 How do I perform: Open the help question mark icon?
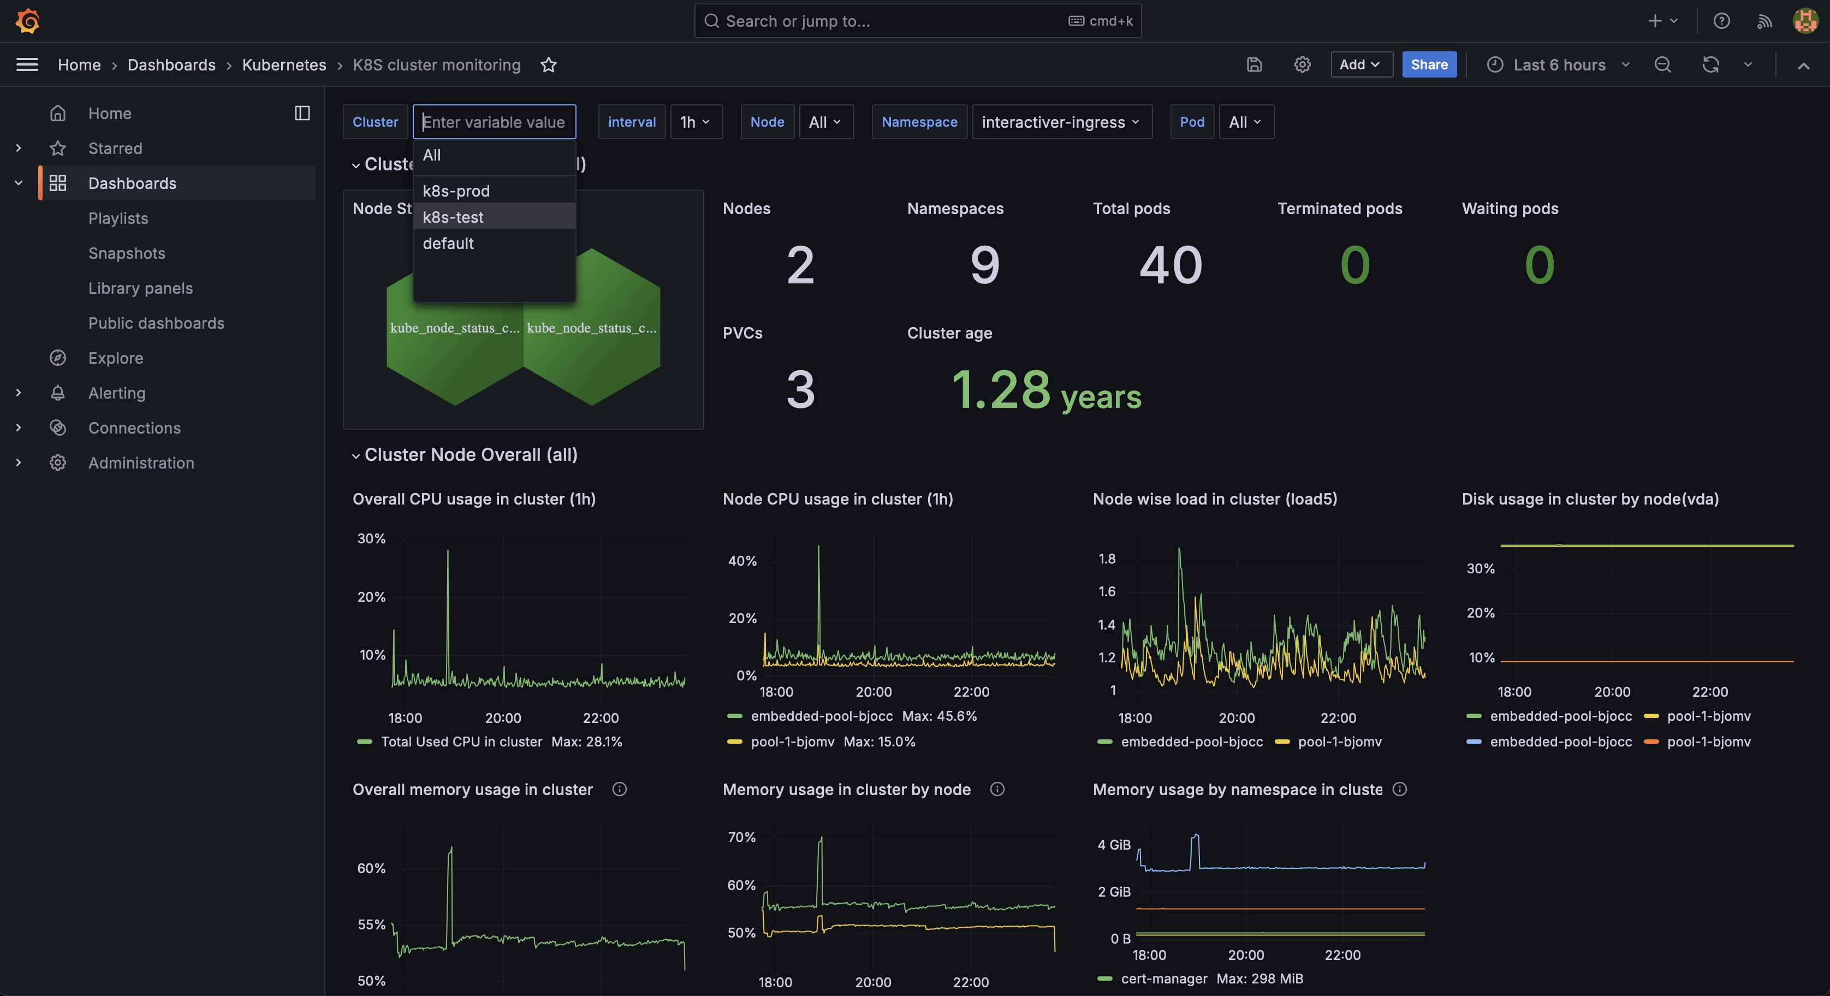pyautogui.click(x=1721, y=21)
